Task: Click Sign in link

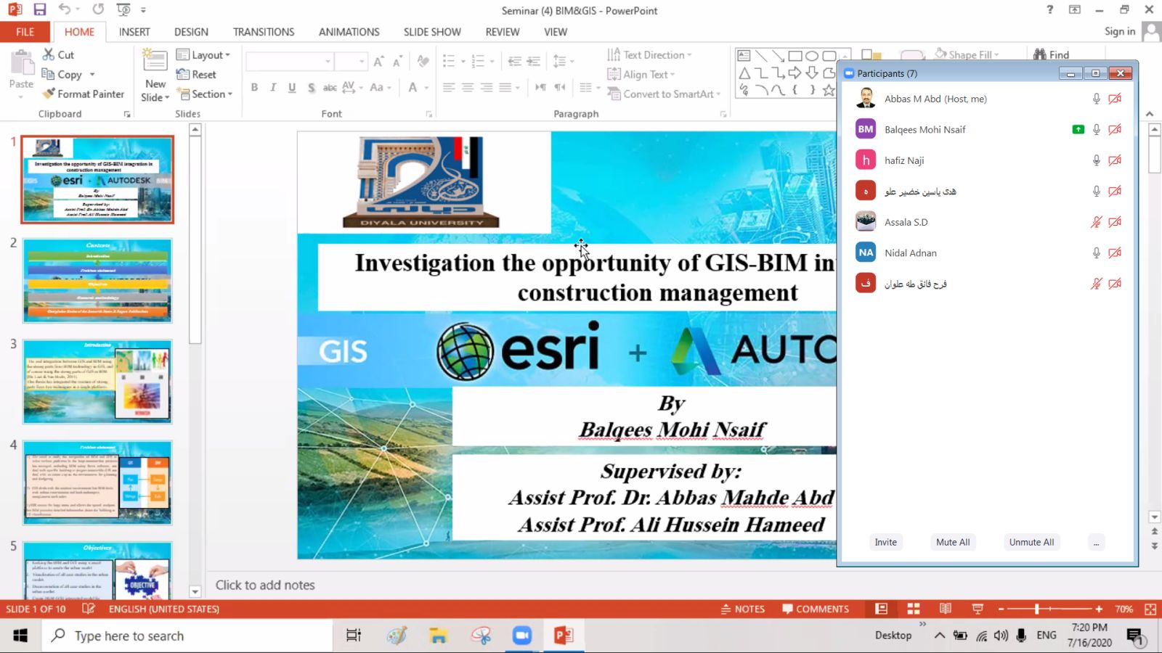Action: pos(1119,31)
